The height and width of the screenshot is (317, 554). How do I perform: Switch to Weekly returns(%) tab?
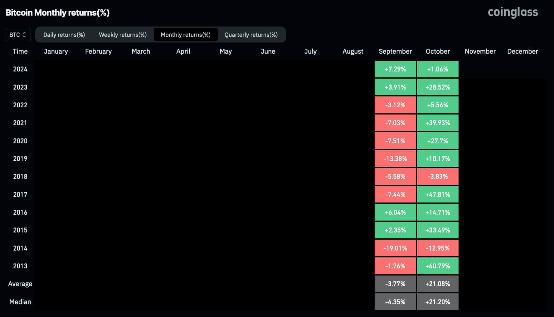point(123,35)
